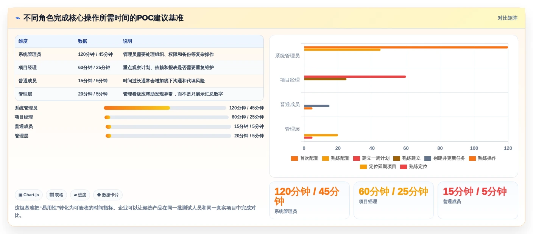Click description 时间过长通常会增加线下沟通和代填风险

click(164, 81)
